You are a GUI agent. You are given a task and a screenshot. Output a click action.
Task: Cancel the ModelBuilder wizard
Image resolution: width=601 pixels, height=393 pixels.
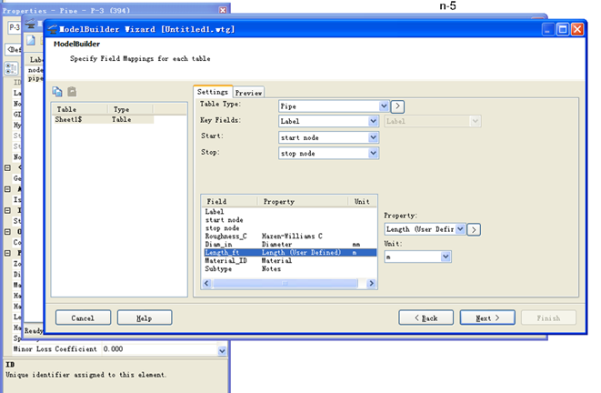[x=83, y=318]
